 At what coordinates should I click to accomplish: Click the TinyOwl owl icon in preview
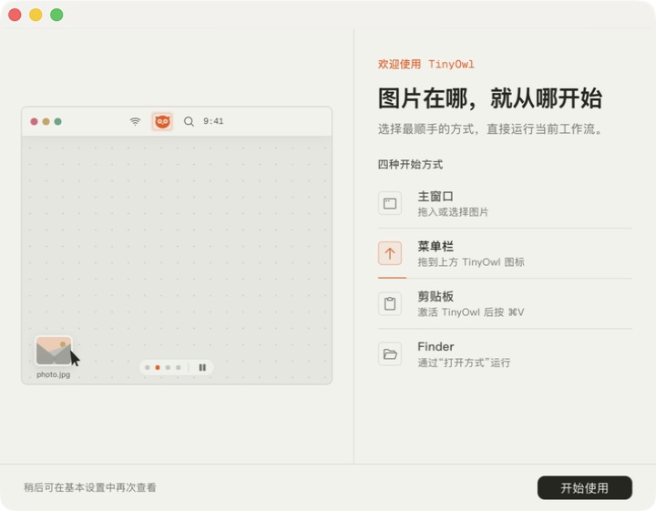[162, 122]
